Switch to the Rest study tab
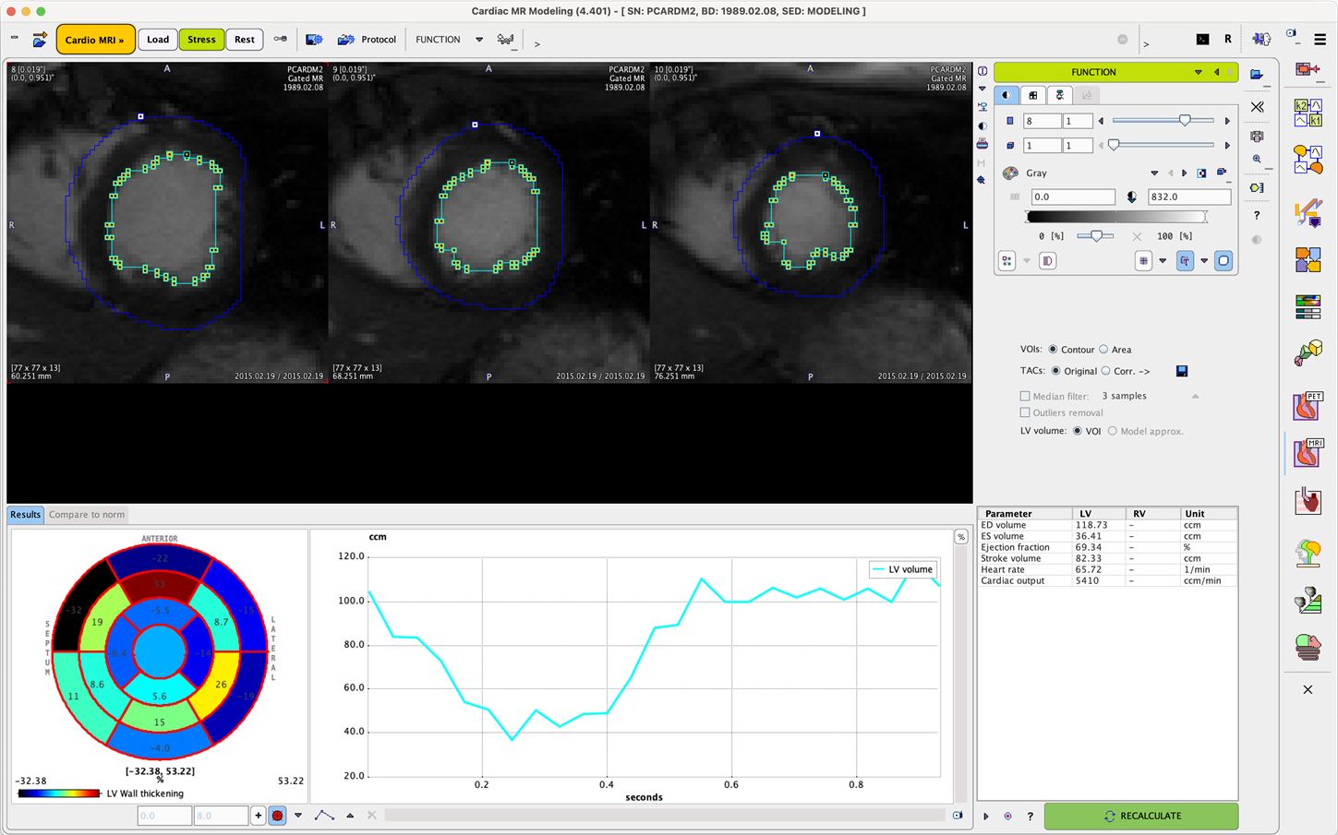Screen dimensions: 1338x835 (245, 40)
